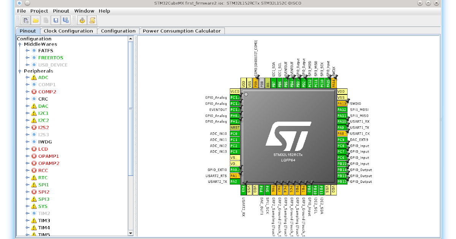
Task: Switch to the Clock Configuration tab
Action: (68, 31)
